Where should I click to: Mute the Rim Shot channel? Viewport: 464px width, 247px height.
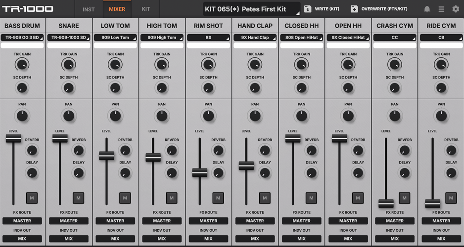[218, 198]
